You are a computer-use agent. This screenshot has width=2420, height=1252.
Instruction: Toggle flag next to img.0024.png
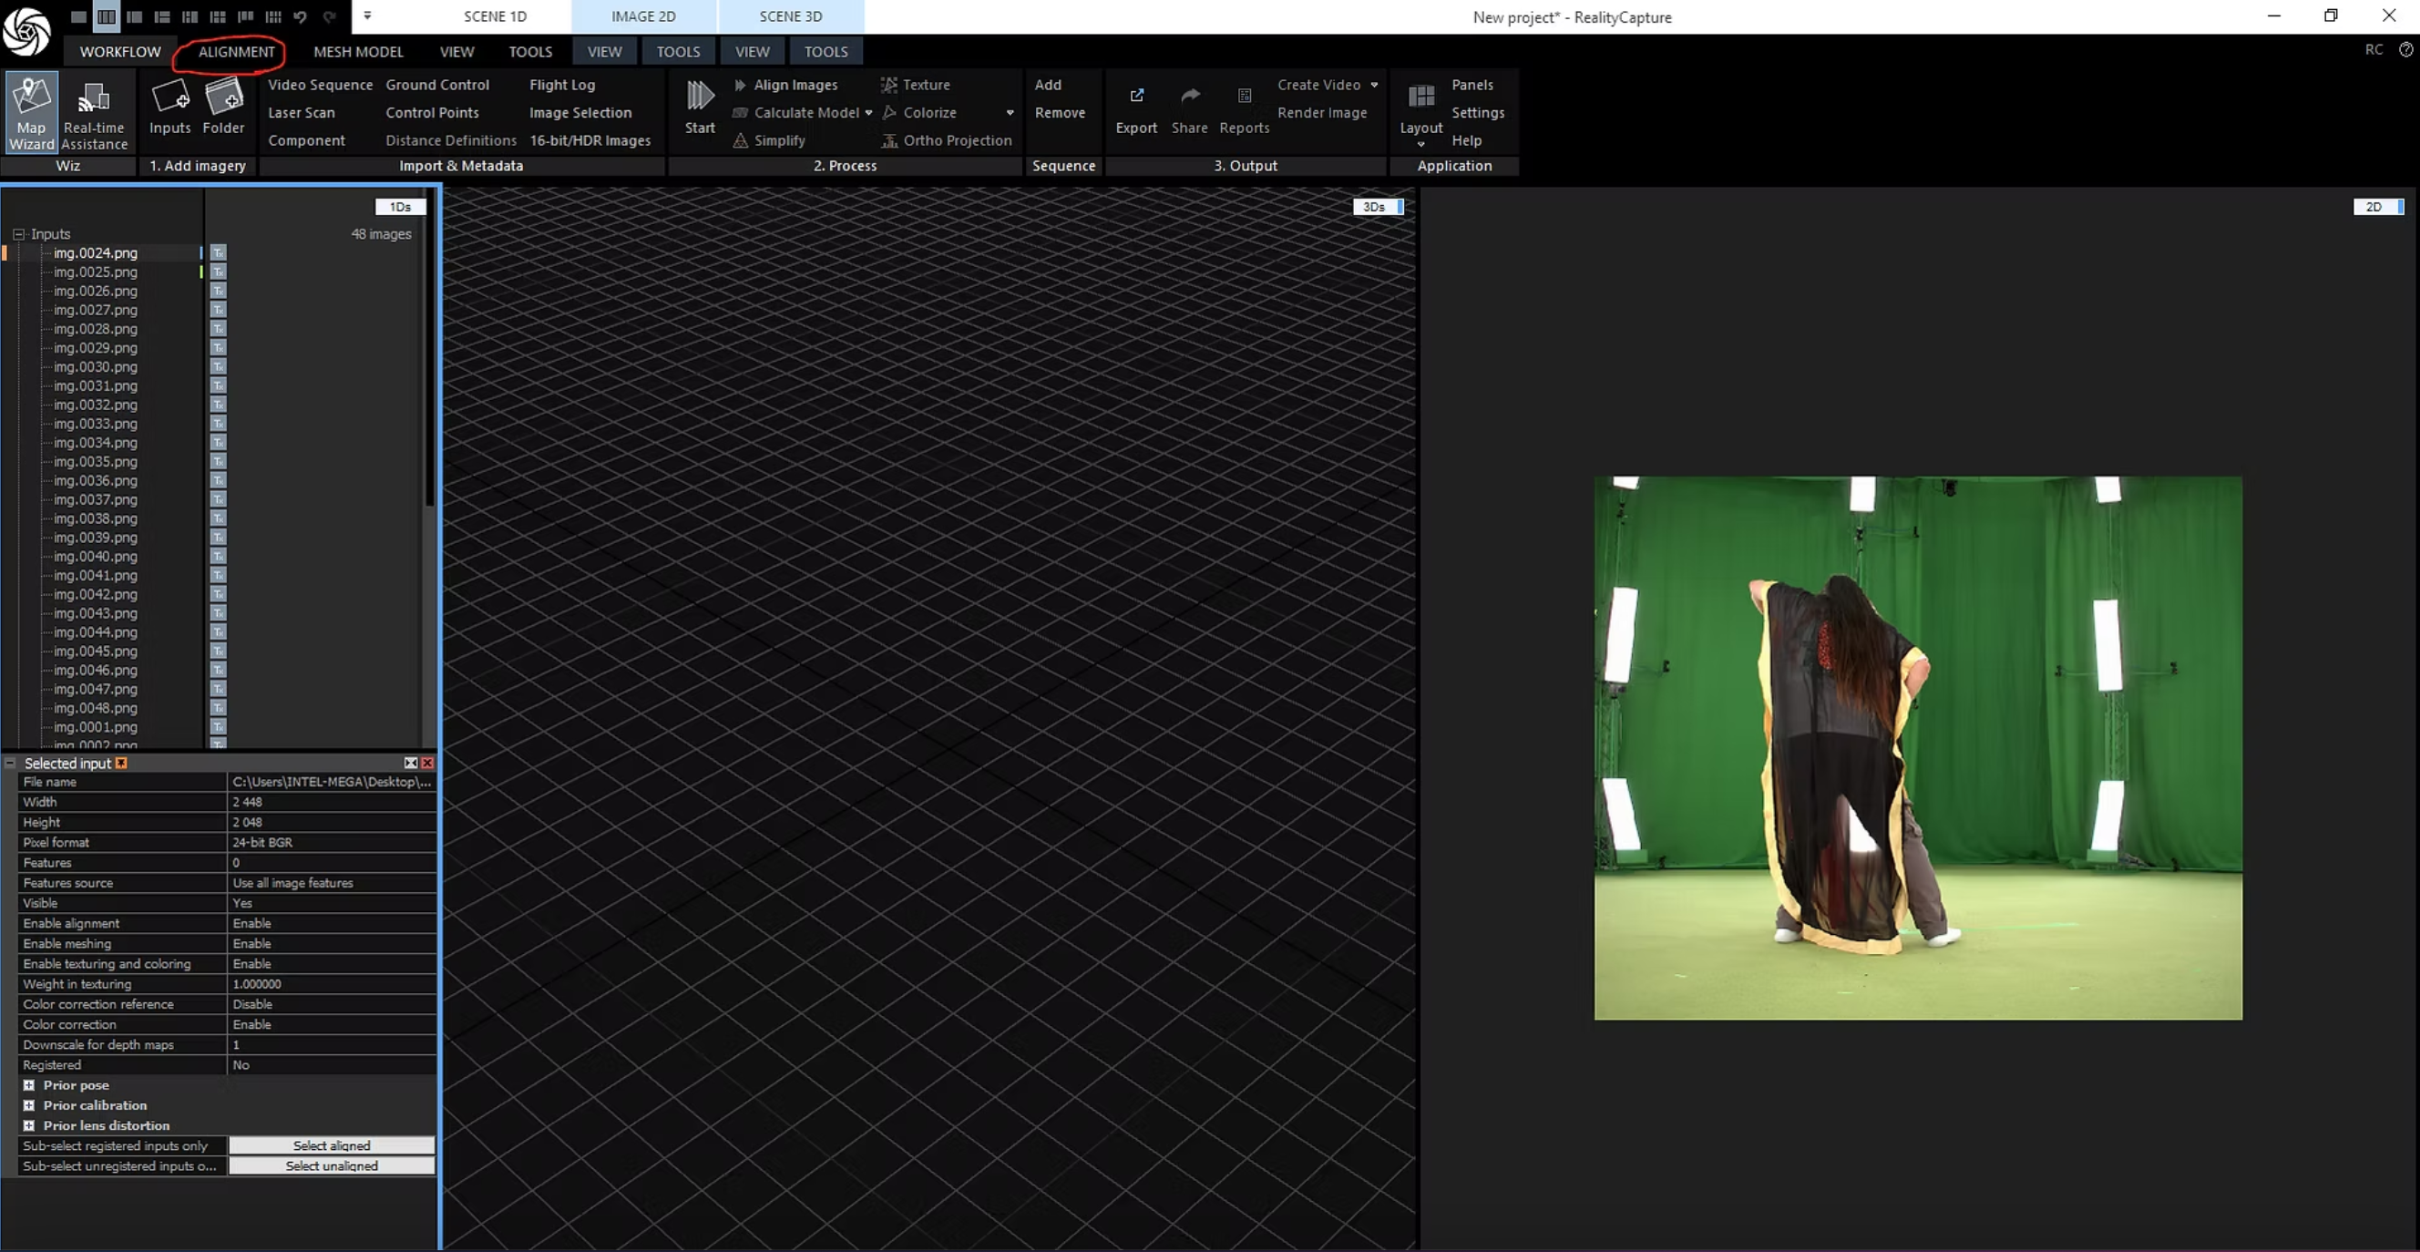click(x=218, y=252)
